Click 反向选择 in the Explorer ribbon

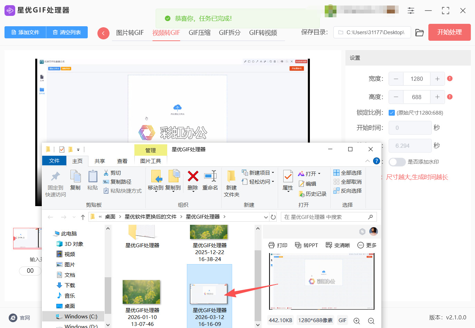tap(348, 191)
